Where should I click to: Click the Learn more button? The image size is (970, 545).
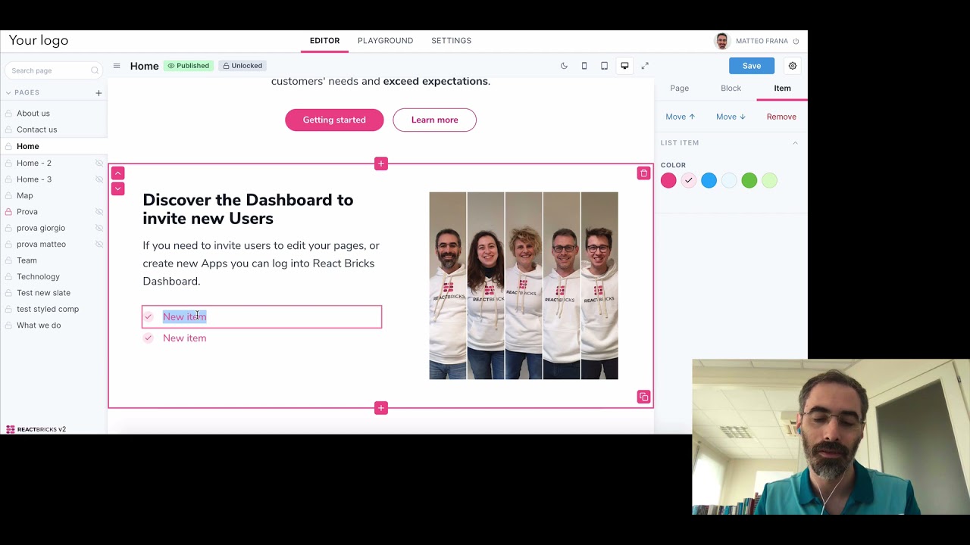click(x=434, y=120)
